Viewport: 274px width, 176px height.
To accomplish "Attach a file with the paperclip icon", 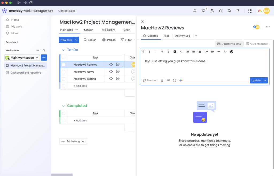I will point(162,80).
